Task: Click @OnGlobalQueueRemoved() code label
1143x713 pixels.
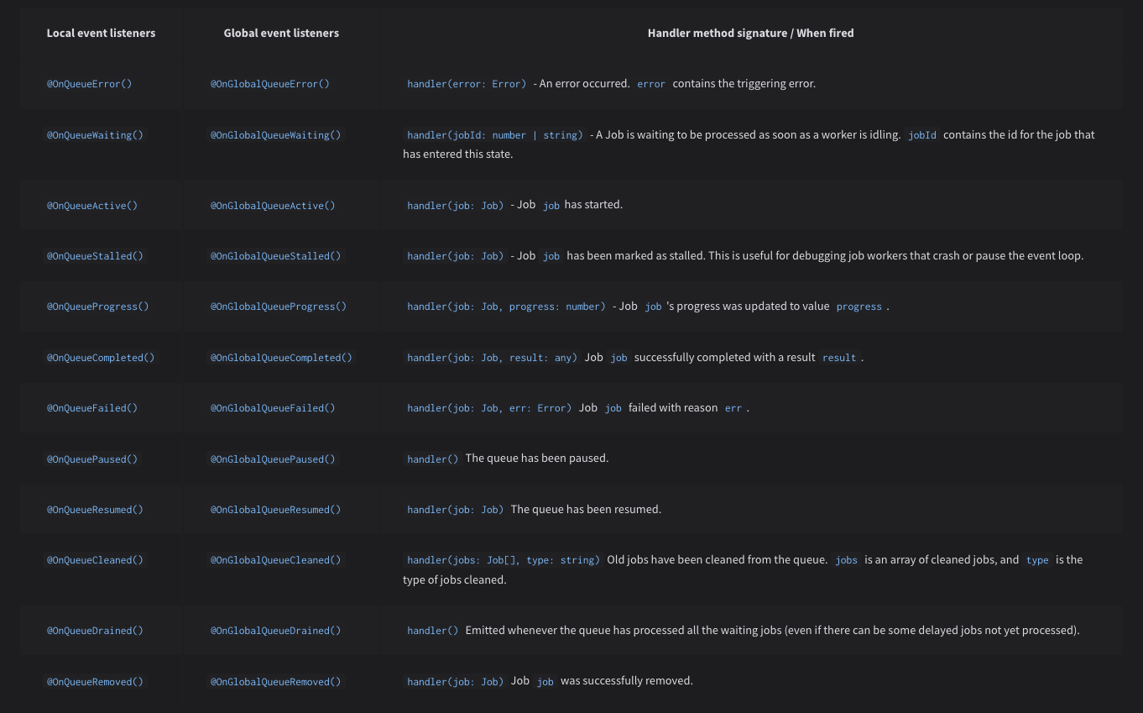Action: (x=275, y=682)
